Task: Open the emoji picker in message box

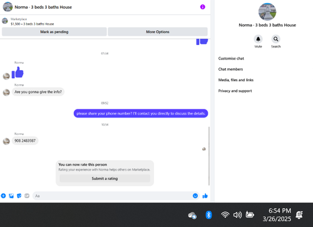Action: click(195, 196)
